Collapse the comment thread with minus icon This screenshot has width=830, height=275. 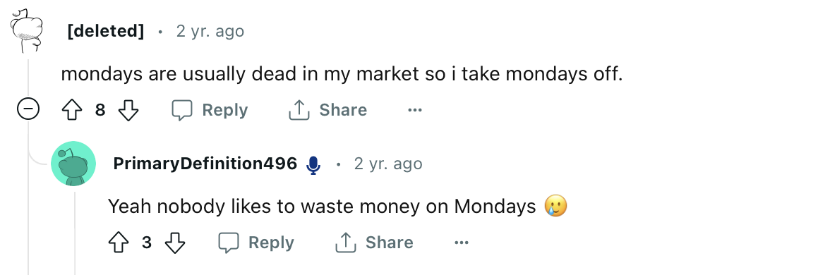[28, 110]
